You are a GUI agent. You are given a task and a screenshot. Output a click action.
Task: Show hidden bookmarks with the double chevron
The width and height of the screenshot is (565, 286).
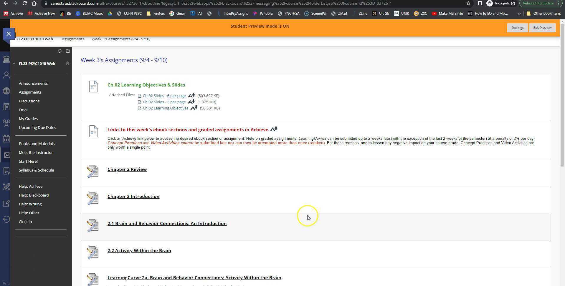[519, 13]
